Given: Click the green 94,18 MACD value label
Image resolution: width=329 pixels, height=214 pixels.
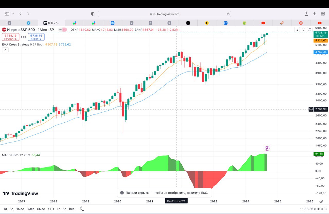Looking at the screenshot, I should [x=318, y=154].
